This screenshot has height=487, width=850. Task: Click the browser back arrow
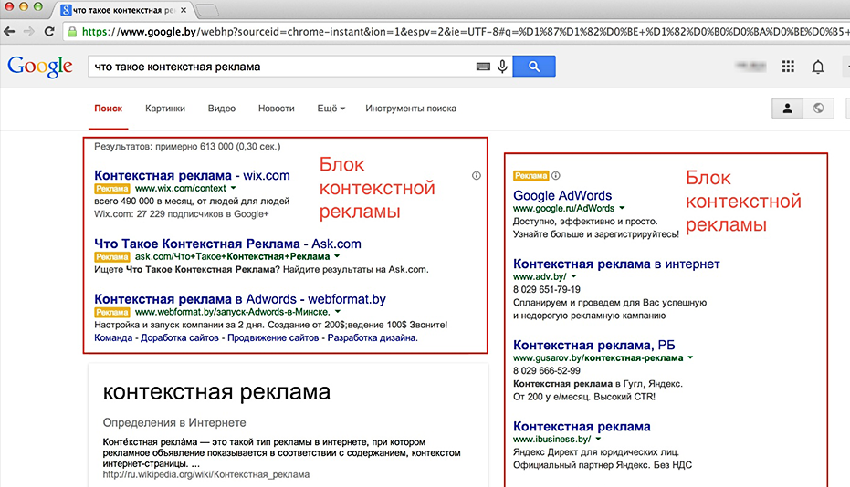9,31
